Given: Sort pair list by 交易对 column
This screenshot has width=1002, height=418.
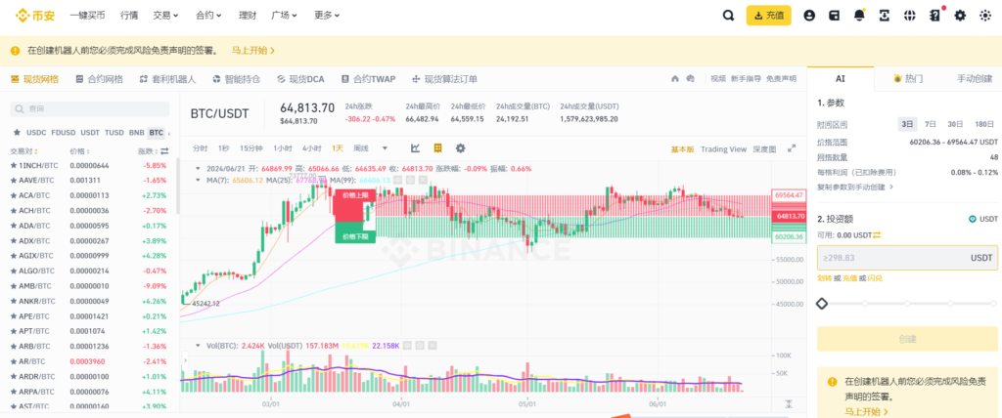Looking at the screenshot, I should coord(24,151).
